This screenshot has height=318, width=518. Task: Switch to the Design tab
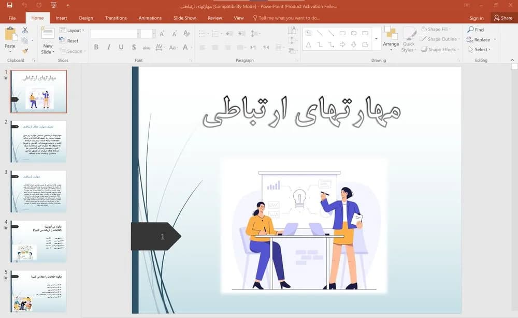coord(86,18)
